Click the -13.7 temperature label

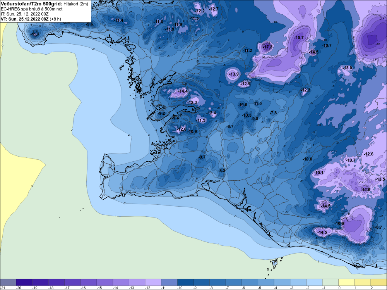(x=351, y=160)
